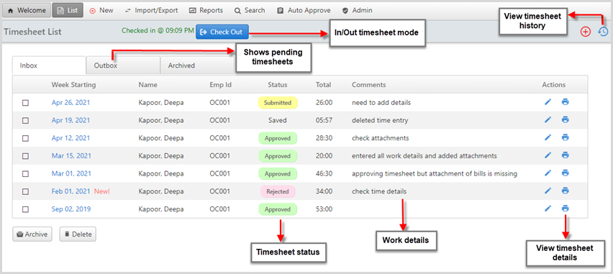Switch to the Inbox tab
The image size is (613, 274).
pyautogui.click(x=49, y=65)
